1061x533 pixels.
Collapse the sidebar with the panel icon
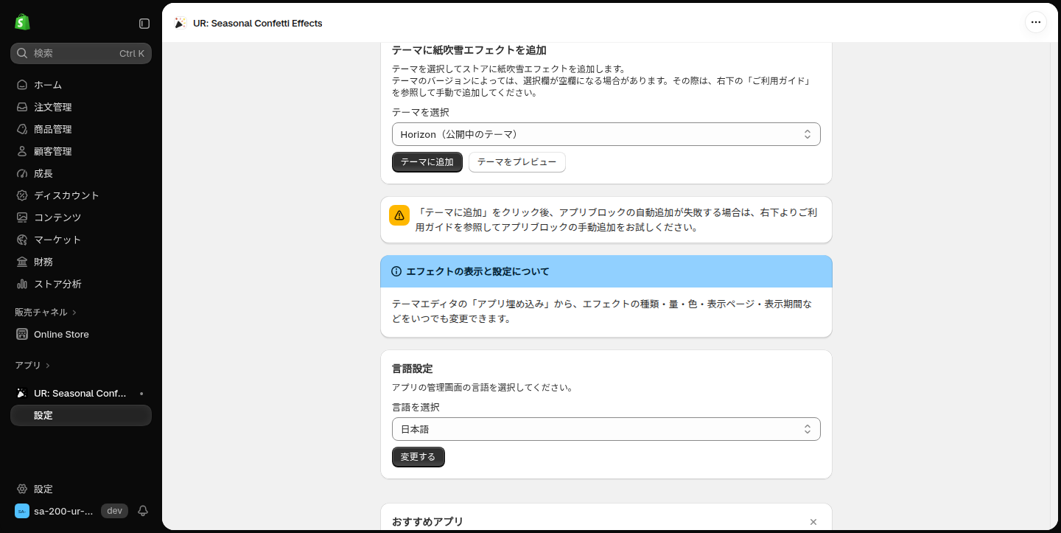(x=144, y=24)
